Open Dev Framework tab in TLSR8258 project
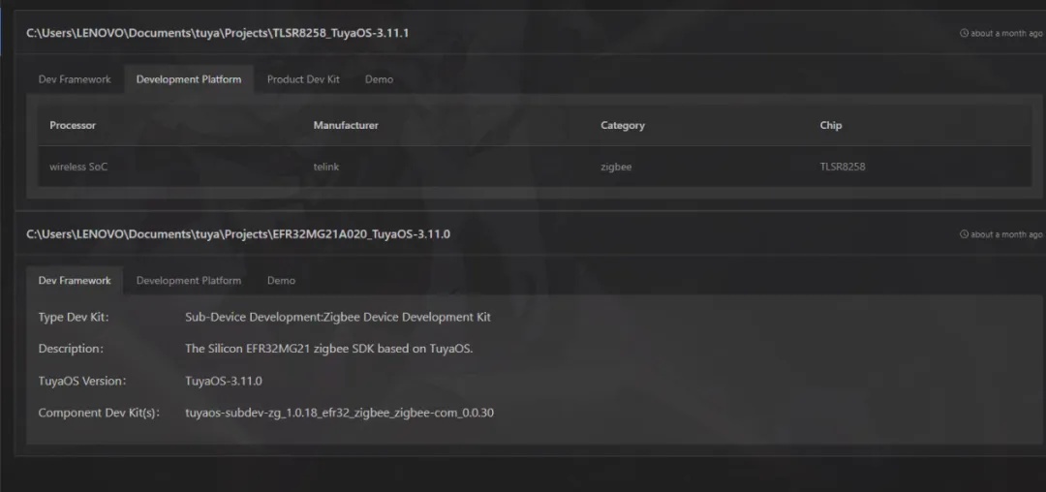Image resolution: width=1046 pixels, height=492 pixels. point(75,79)
